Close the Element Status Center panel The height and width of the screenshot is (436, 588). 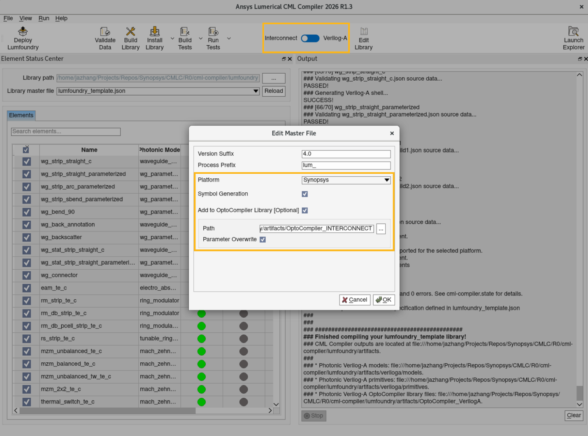pos(290,59)
